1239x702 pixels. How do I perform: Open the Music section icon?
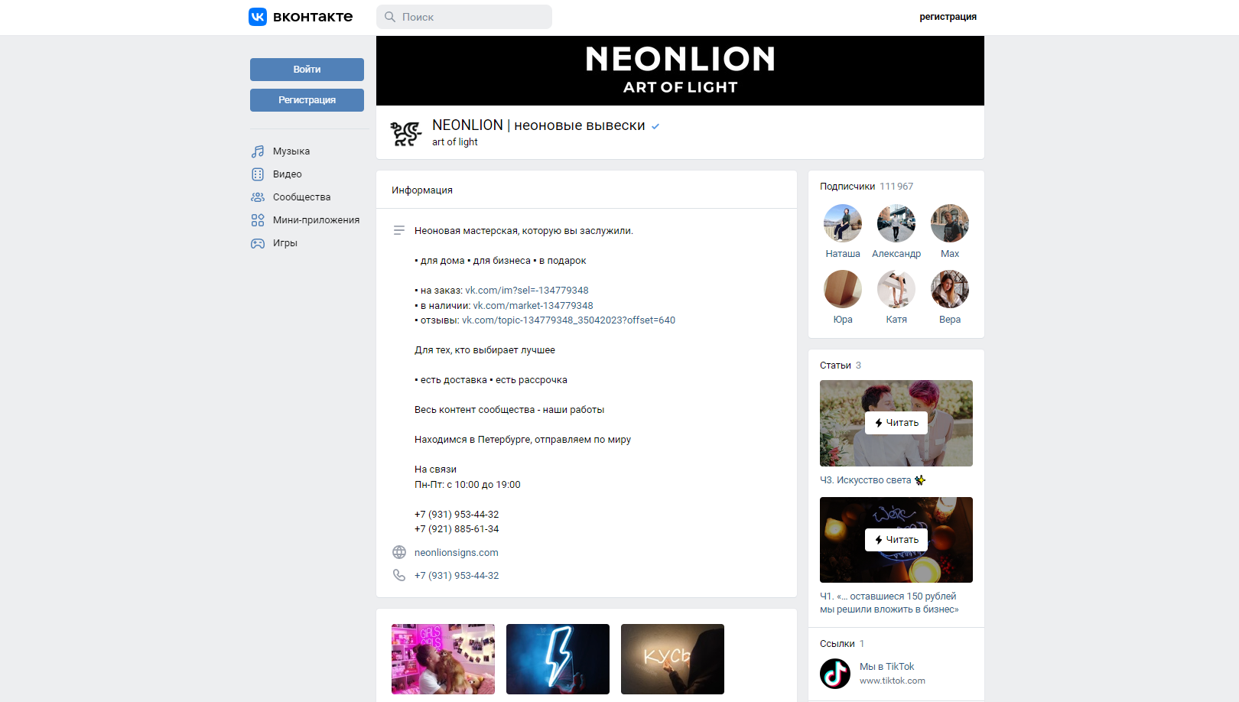point(258,151)
